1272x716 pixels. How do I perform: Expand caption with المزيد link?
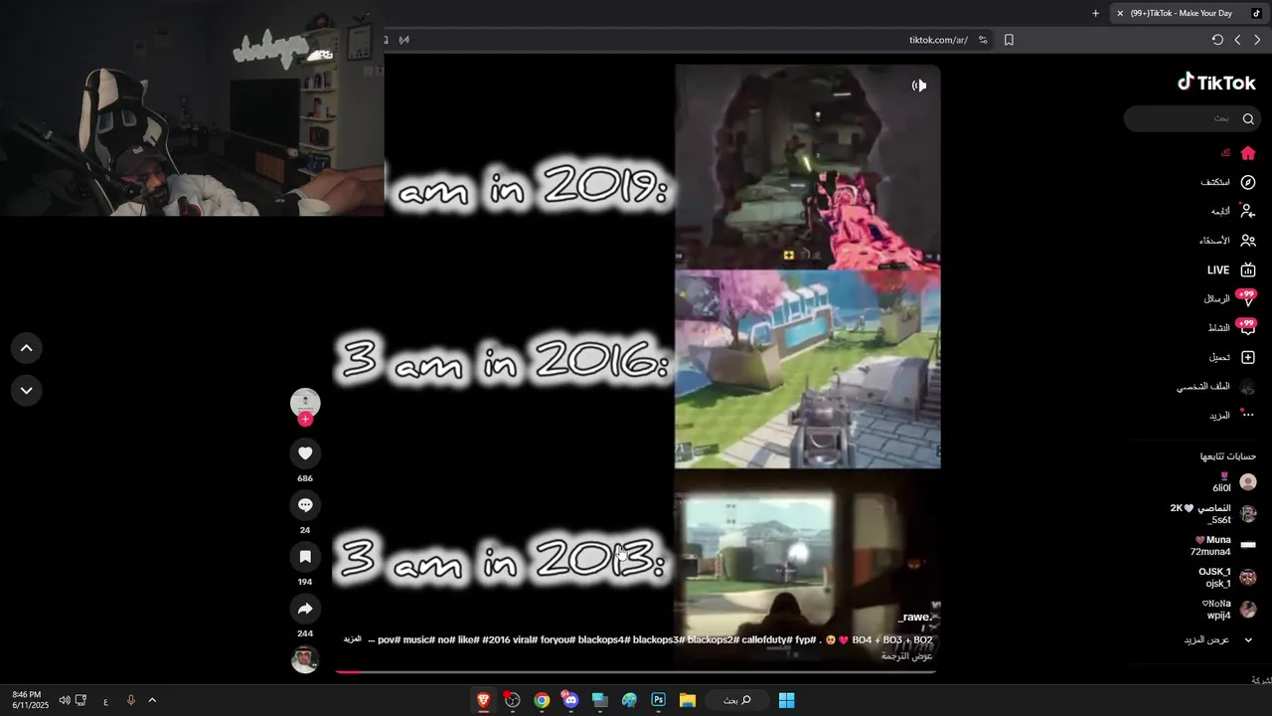(352, 638)
